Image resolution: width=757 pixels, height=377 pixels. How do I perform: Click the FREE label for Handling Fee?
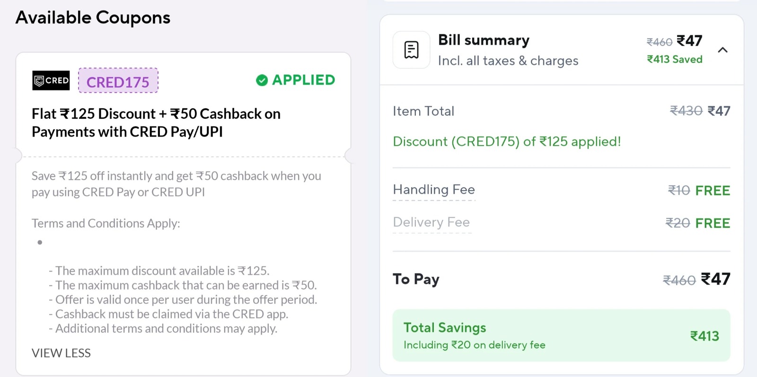(713, 191)
